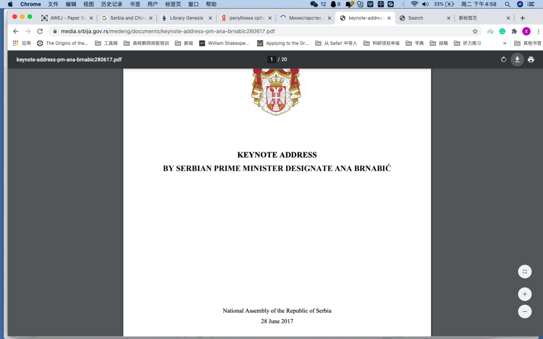Open the Grammarly extension icon
543x339 pixels.
tap(502, 31)
